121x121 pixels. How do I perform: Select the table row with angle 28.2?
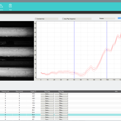[x=60, y=110]
